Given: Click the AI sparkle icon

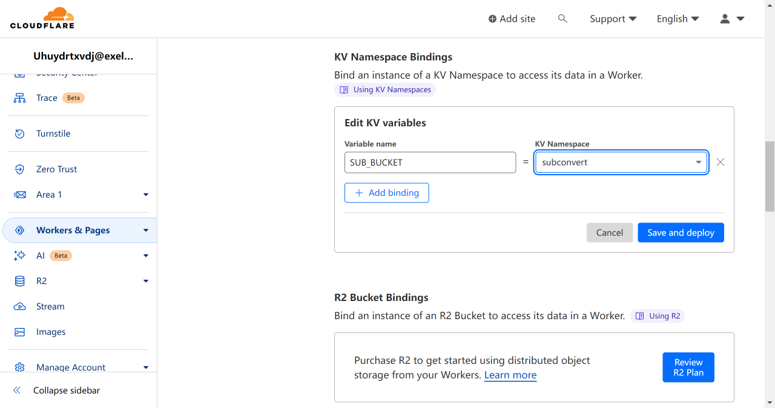Looking at the screenshot, I should click(x=20, y=256).
